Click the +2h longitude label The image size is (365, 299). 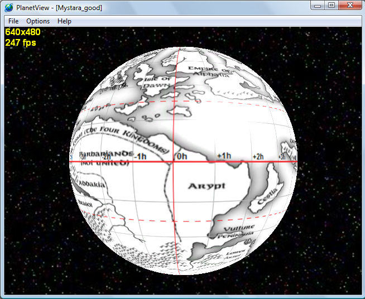(x=258, y=157)
